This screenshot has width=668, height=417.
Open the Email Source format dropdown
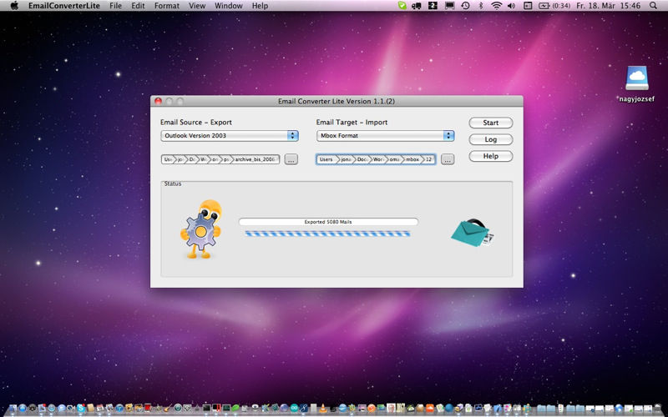tap(229, 136)
